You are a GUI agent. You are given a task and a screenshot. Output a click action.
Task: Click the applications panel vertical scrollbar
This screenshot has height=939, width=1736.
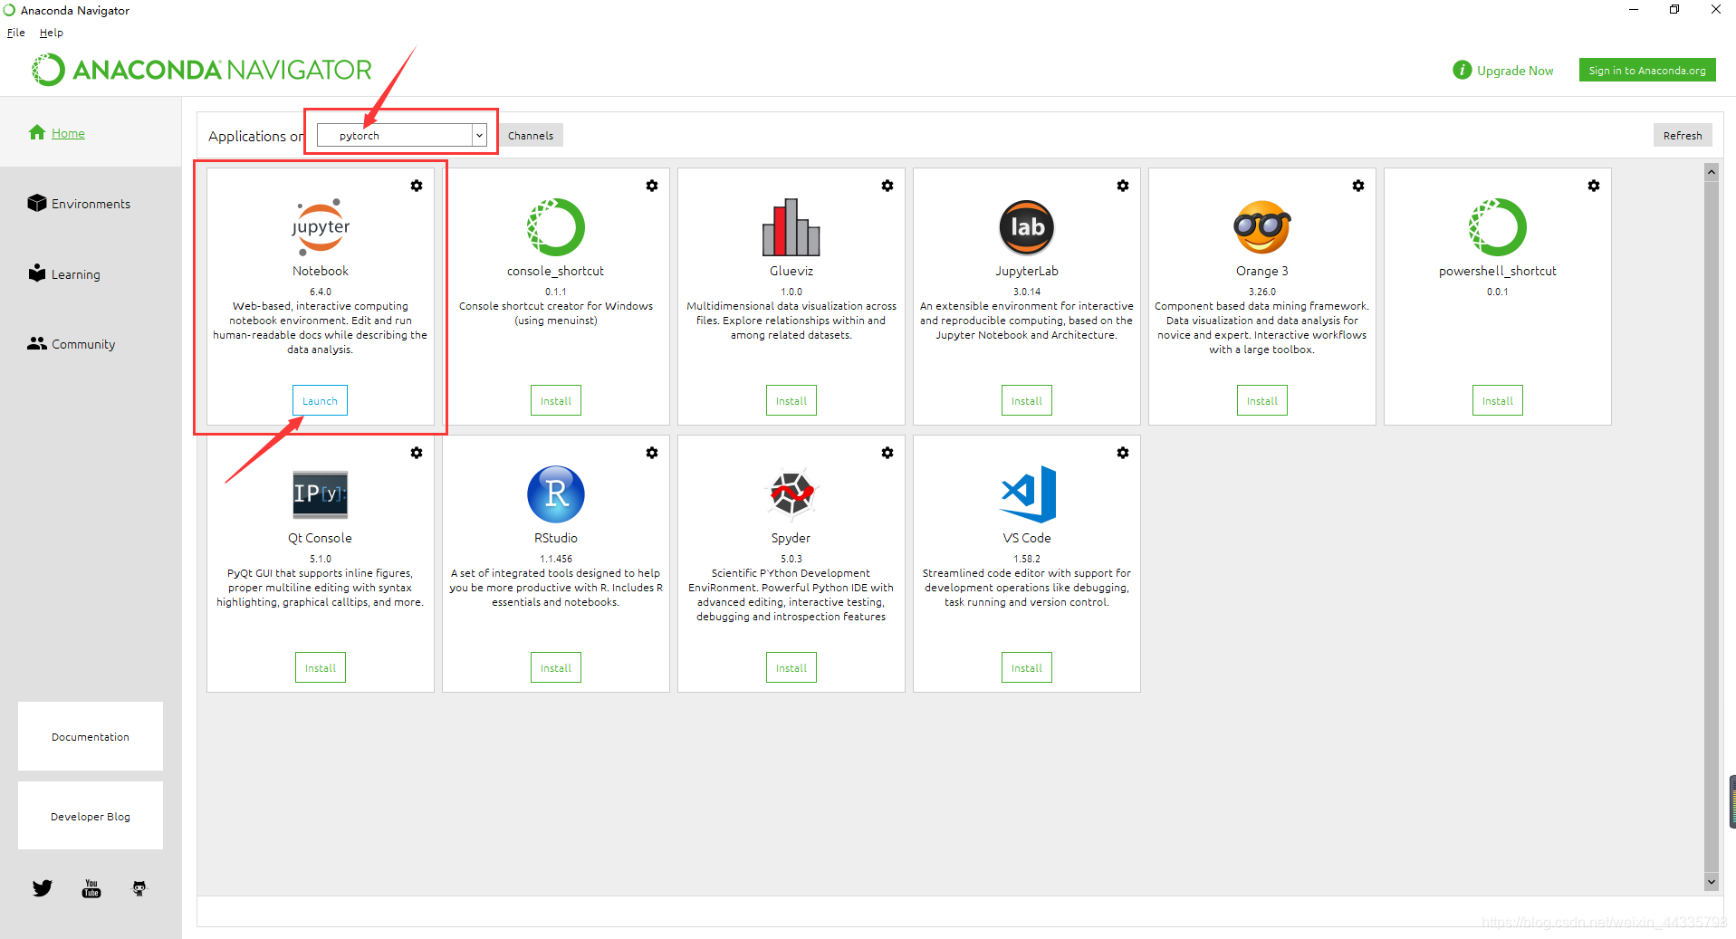1712,526
